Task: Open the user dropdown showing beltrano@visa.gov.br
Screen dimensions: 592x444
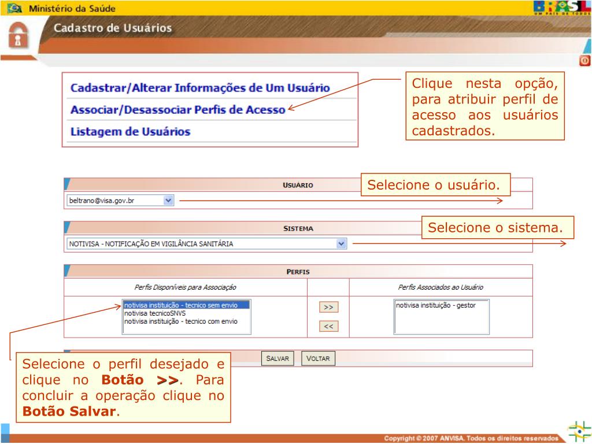Action: (120, 201)
